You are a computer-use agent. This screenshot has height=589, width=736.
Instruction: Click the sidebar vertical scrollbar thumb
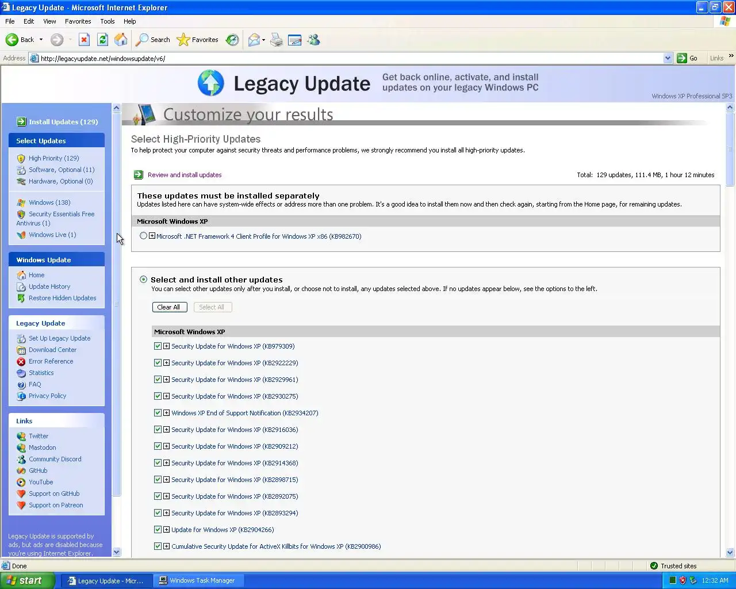pos(116,304)
